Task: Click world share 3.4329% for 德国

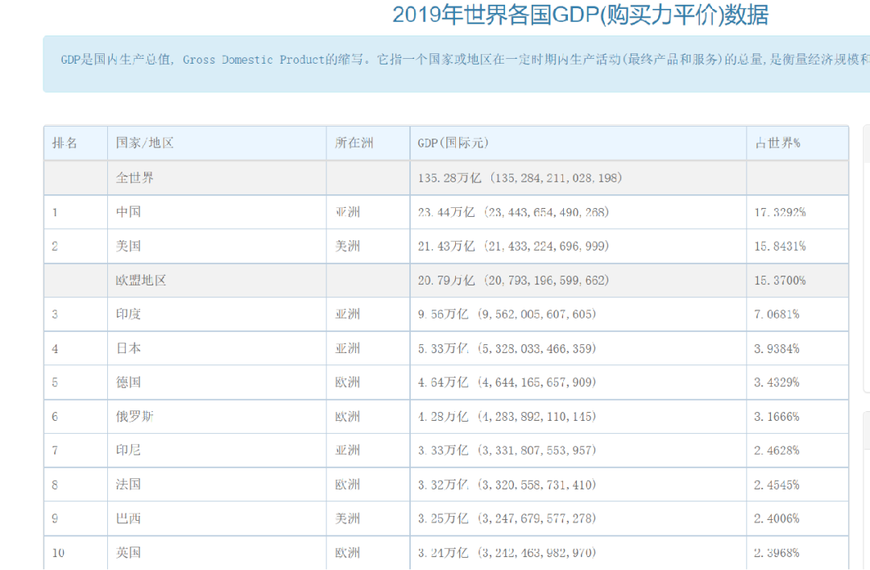Action: pos(777,383)
